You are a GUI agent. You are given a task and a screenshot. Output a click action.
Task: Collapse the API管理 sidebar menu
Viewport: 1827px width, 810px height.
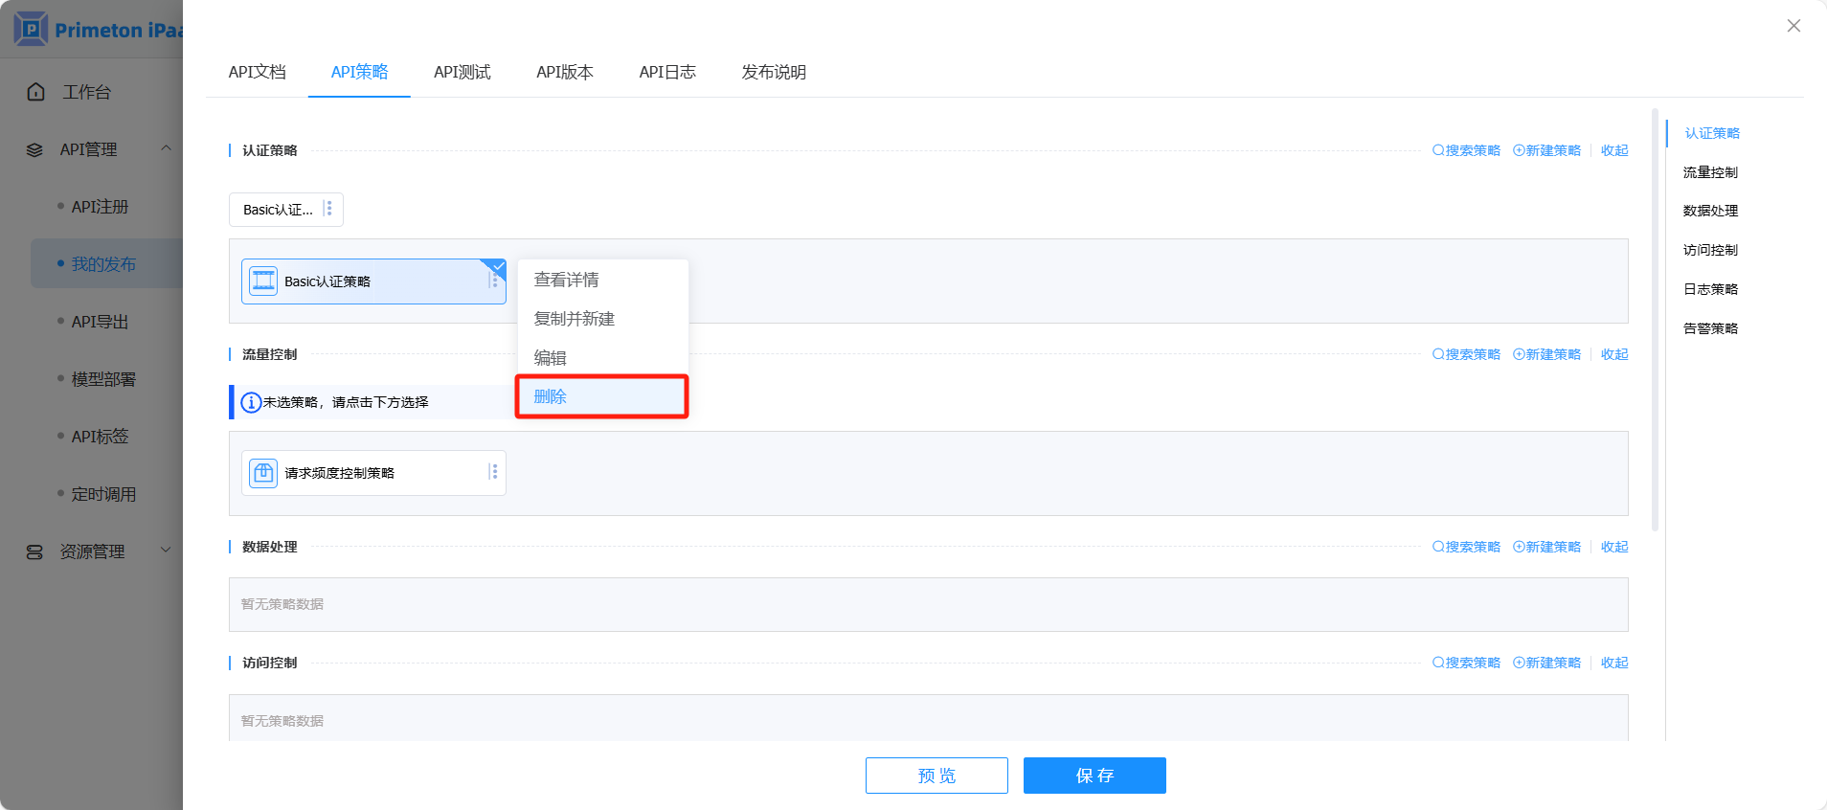point(166,148)
